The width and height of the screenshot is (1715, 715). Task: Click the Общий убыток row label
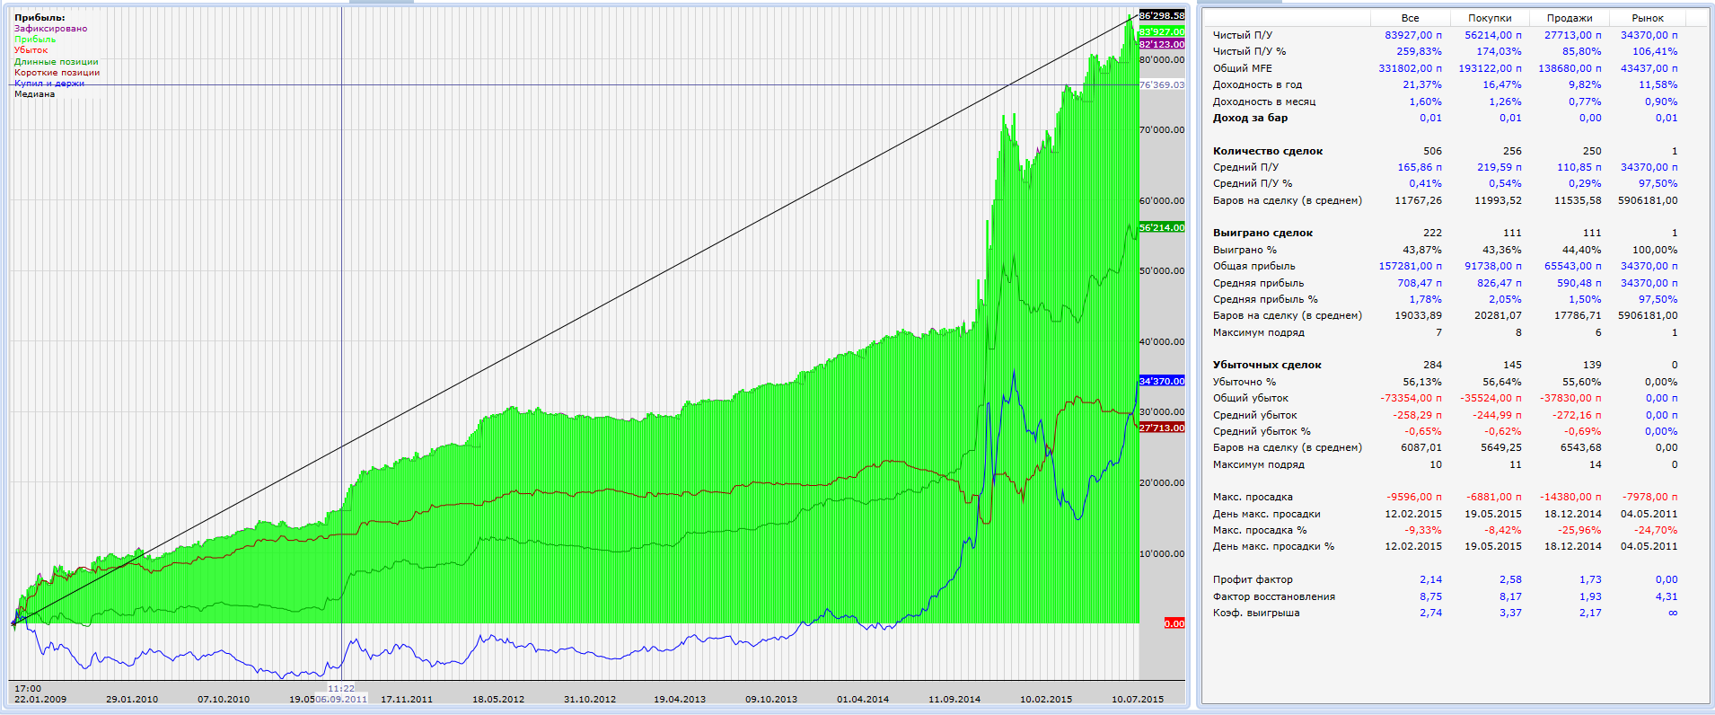1251,398
